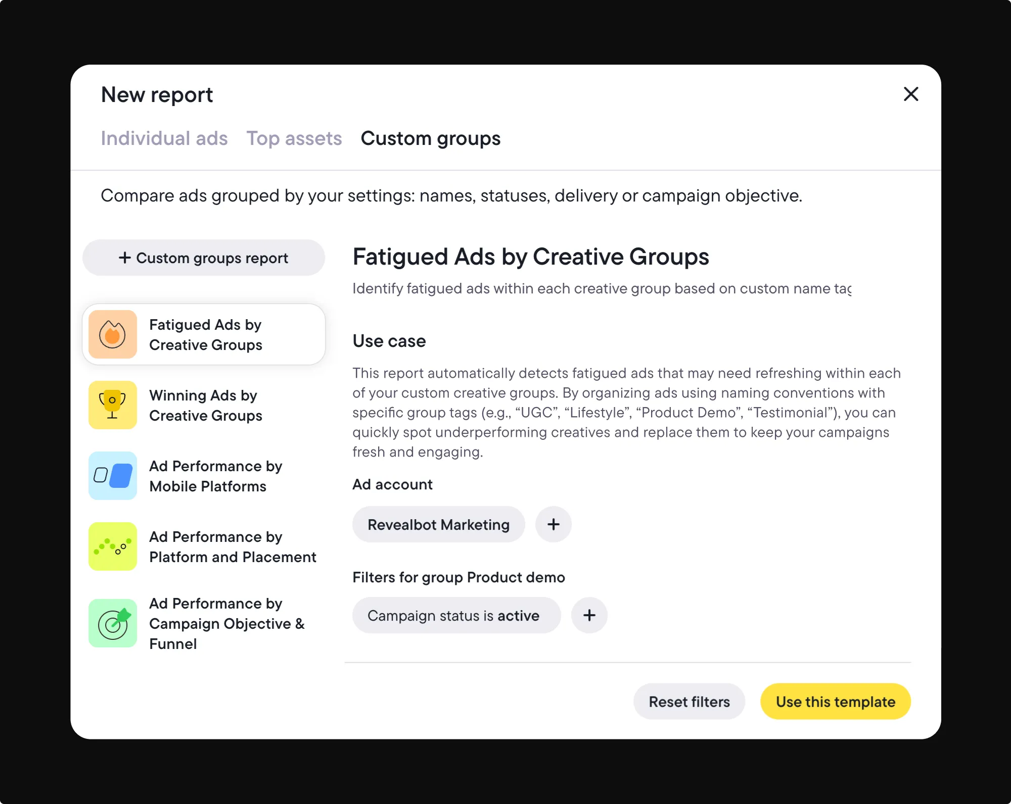Open the Revealbot Marketing account chip
Viewport: 1011px width, 804px height.
[x=438, y=524]
